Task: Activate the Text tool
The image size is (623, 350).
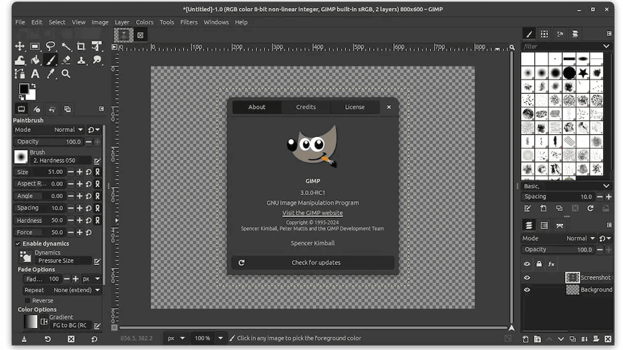Action: coord(35,74)
